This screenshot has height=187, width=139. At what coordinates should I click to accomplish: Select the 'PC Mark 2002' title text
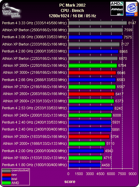[x=72, y=5]
